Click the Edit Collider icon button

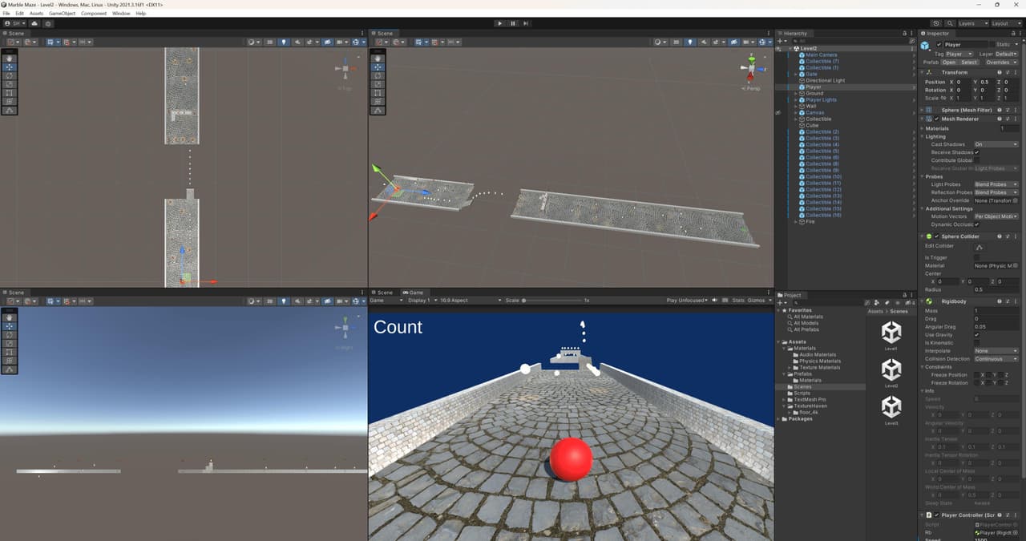(979, 247)
